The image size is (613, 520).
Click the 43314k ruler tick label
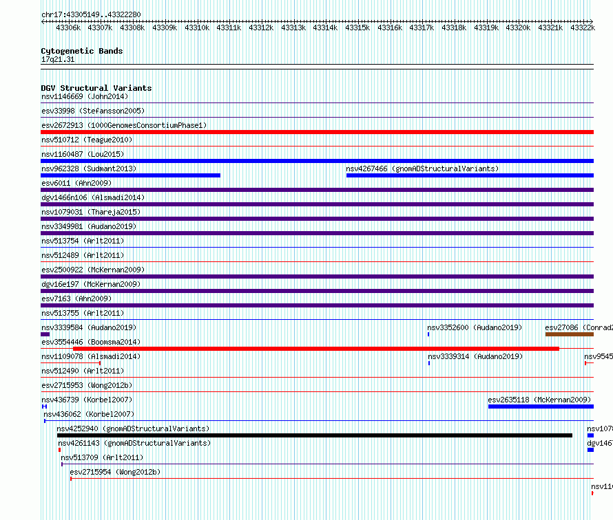[325, 28]
